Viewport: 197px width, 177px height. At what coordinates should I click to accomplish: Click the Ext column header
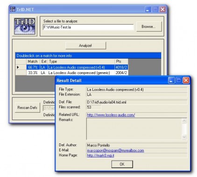tap(44, 61)
